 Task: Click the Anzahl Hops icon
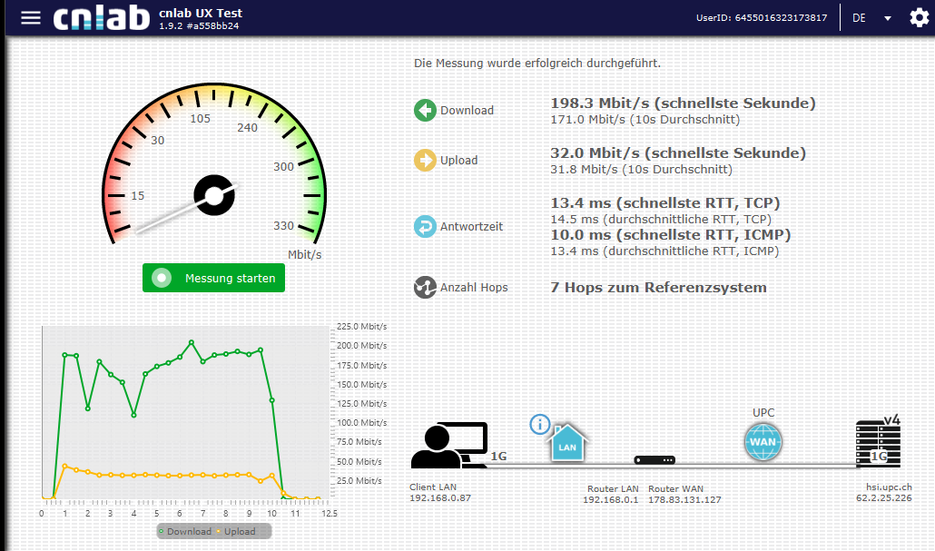point(425,288)
